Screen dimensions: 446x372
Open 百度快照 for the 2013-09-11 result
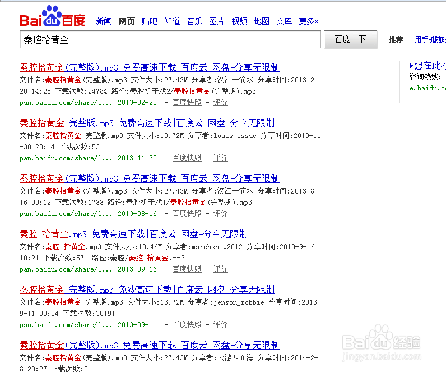pos(187,325)
